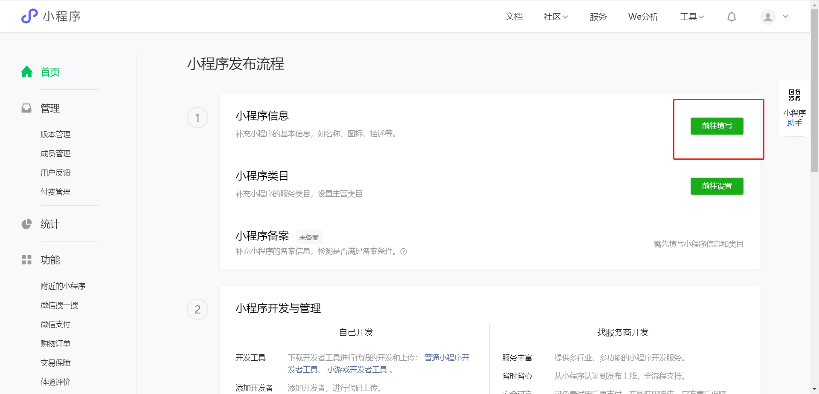Open the account dropdown arrow
819x394 pixels.
pos(785,17)
